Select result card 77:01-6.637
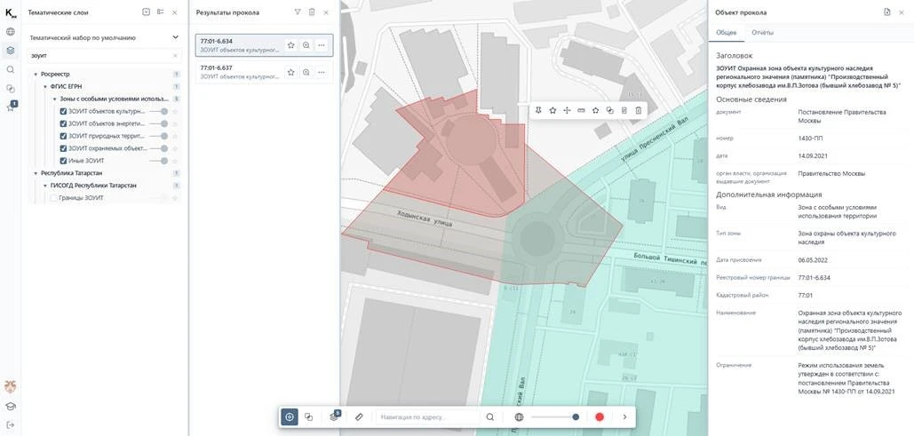Viewport: 914px width, 436px height. pyautogui.click(x=264, y=72)
